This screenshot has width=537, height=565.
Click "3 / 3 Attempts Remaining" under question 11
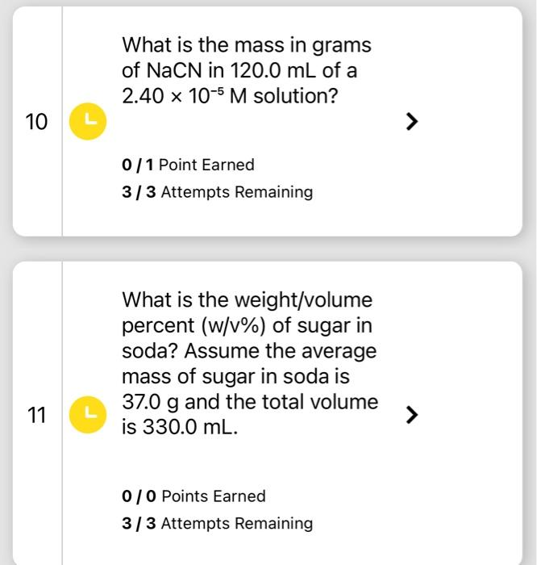(218, 524)
